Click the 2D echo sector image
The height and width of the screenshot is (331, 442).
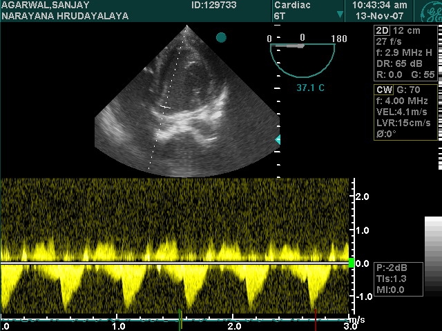[186, 103]
